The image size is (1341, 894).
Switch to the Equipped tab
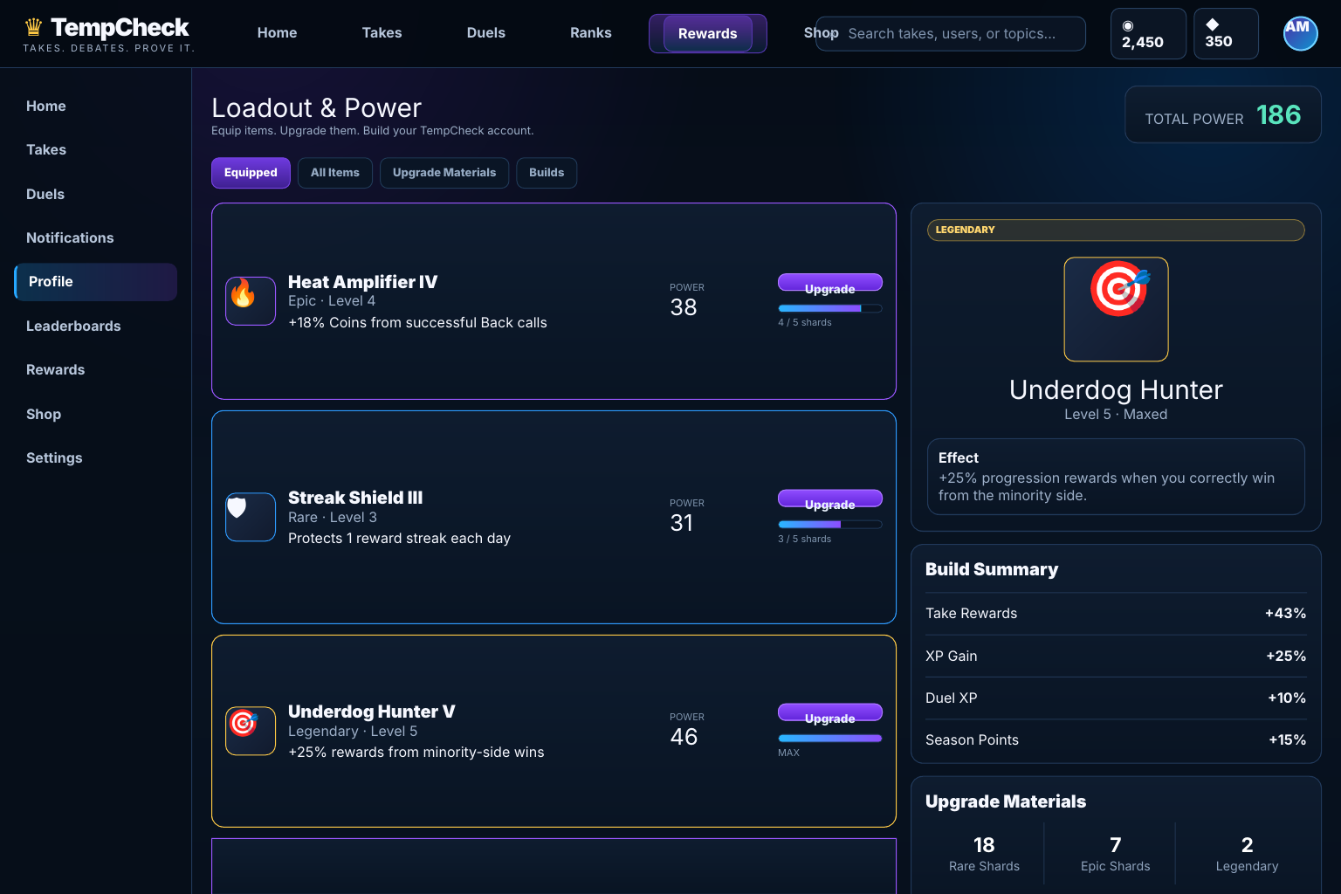251,173
